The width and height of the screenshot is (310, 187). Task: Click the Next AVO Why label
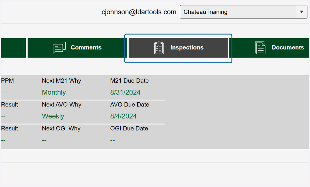[x=62, y=105]
